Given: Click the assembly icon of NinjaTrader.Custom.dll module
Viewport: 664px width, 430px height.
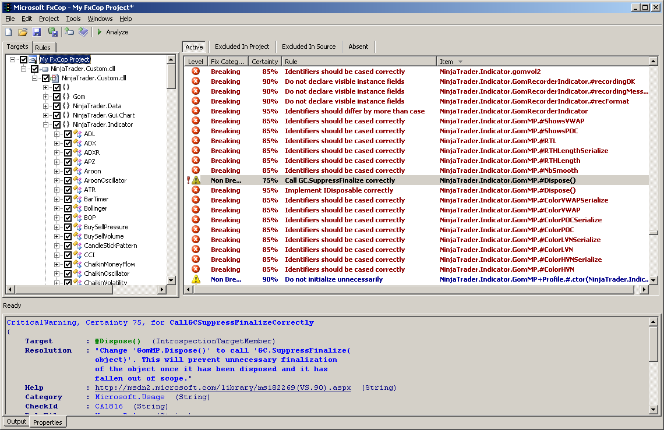Looking at the screenshot, I should pyautogui.click(x=55, y=78).
